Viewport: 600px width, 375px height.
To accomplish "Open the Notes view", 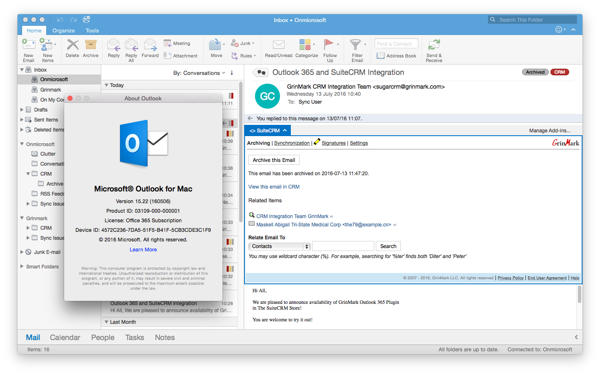I will 165,338.
